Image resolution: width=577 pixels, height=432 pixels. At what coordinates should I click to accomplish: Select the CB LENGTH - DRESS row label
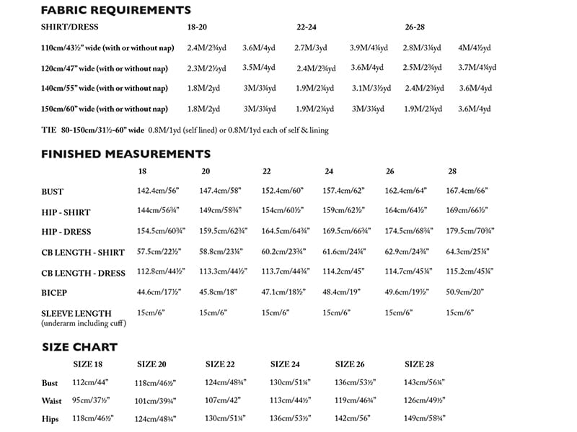pos(84,273)
